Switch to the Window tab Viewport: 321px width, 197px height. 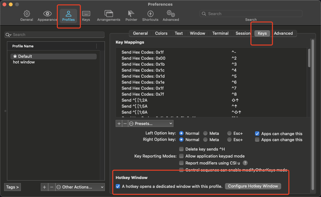click(197, 33)
